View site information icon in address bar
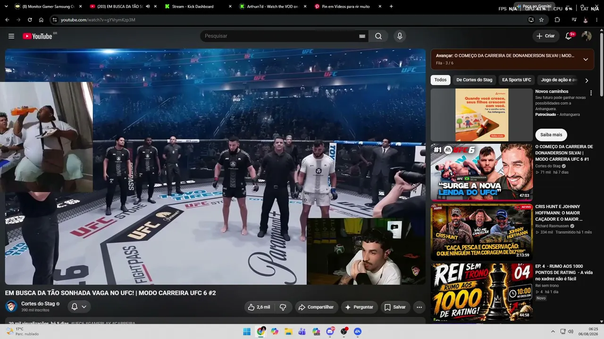 [x=55, y=20]
